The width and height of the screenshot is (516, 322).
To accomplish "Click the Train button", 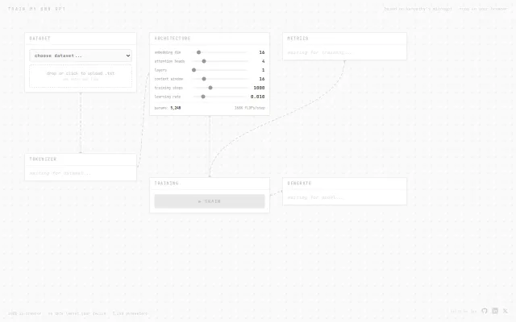I will point(210,201).
